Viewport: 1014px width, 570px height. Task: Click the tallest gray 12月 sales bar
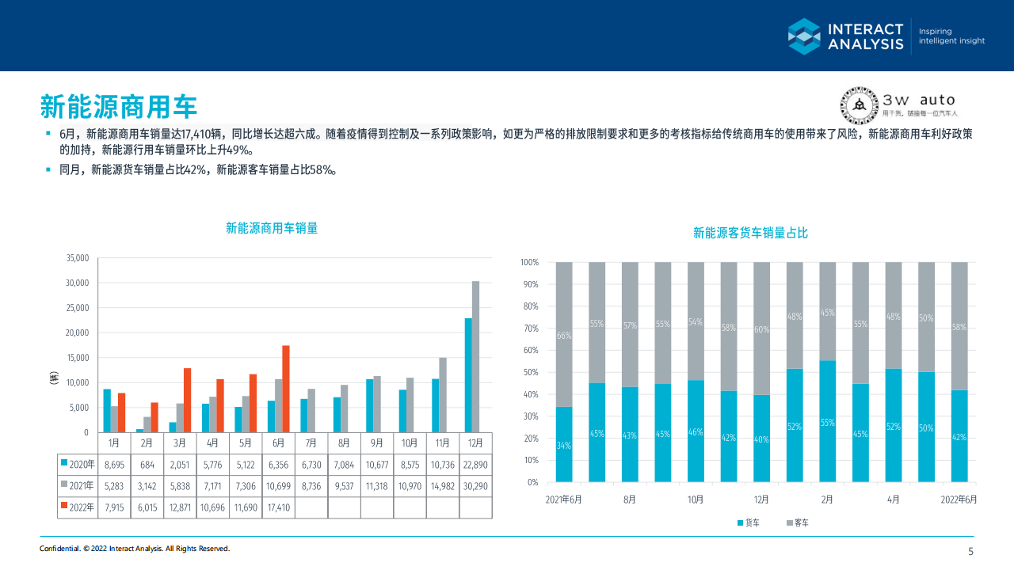click(476, 357)
